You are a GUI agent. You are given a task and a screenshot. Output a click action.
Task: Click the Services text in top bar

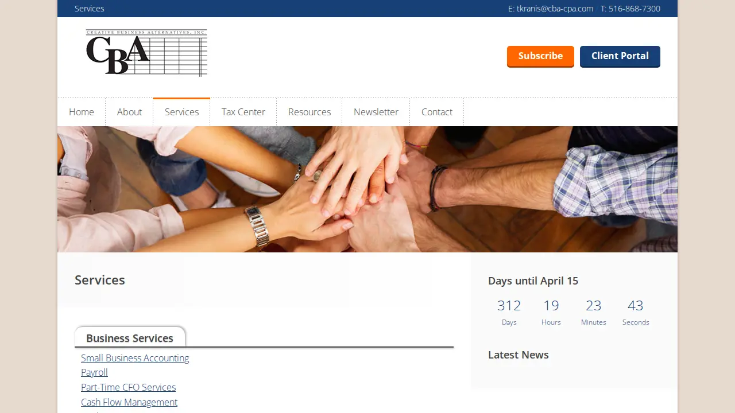click(90, 9)
